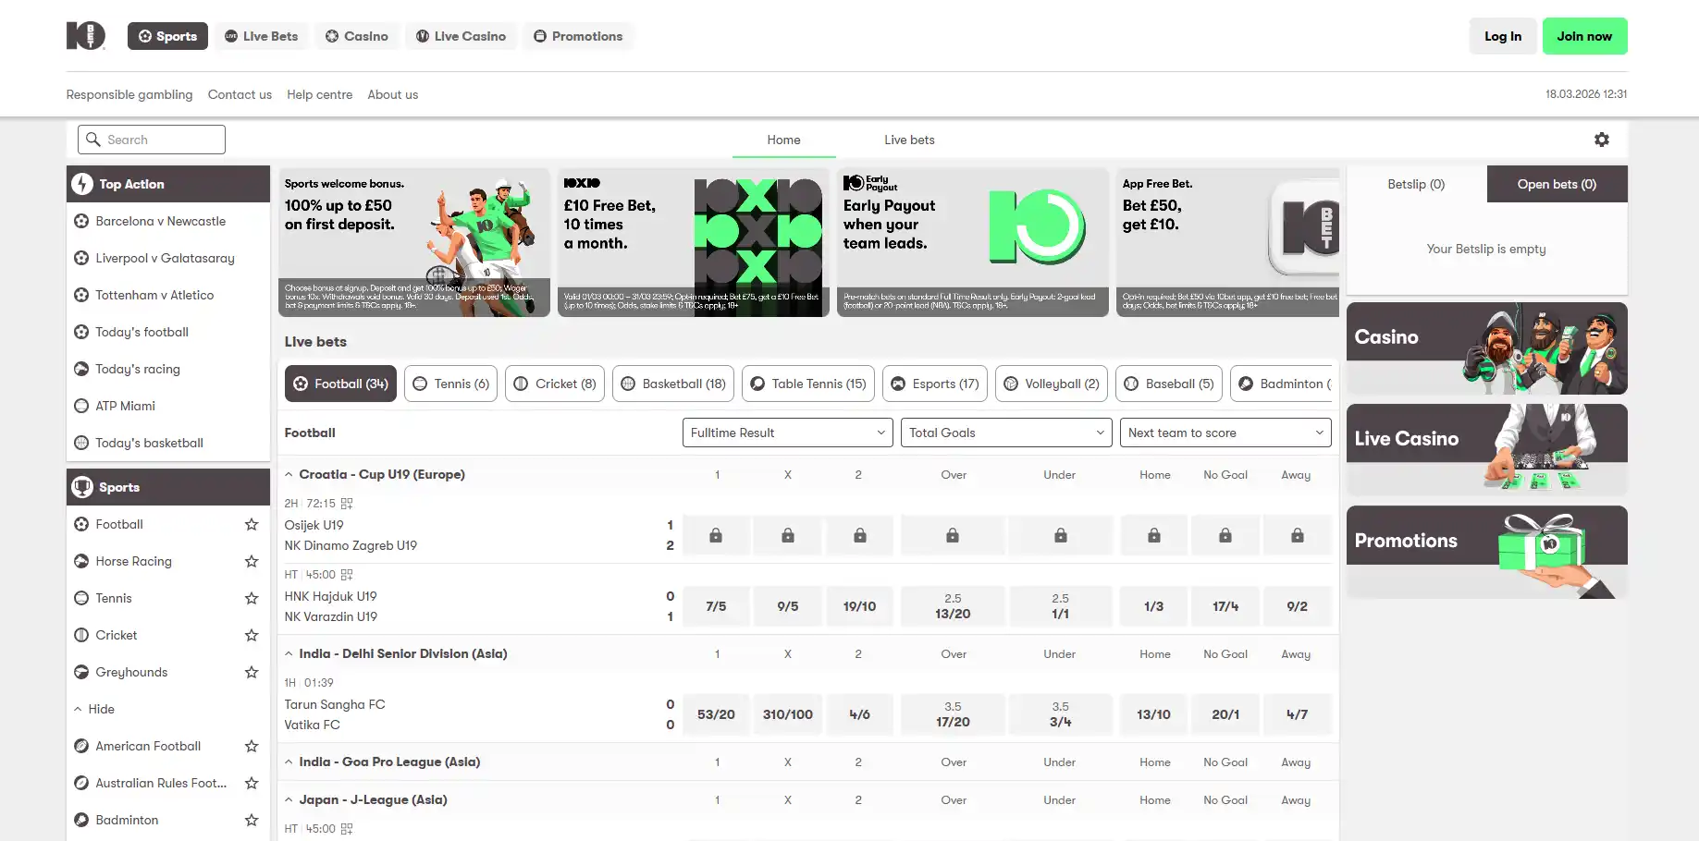Select the Football (34) live filter
Viewport: 1699px width, 841px height.
[340, 384]
